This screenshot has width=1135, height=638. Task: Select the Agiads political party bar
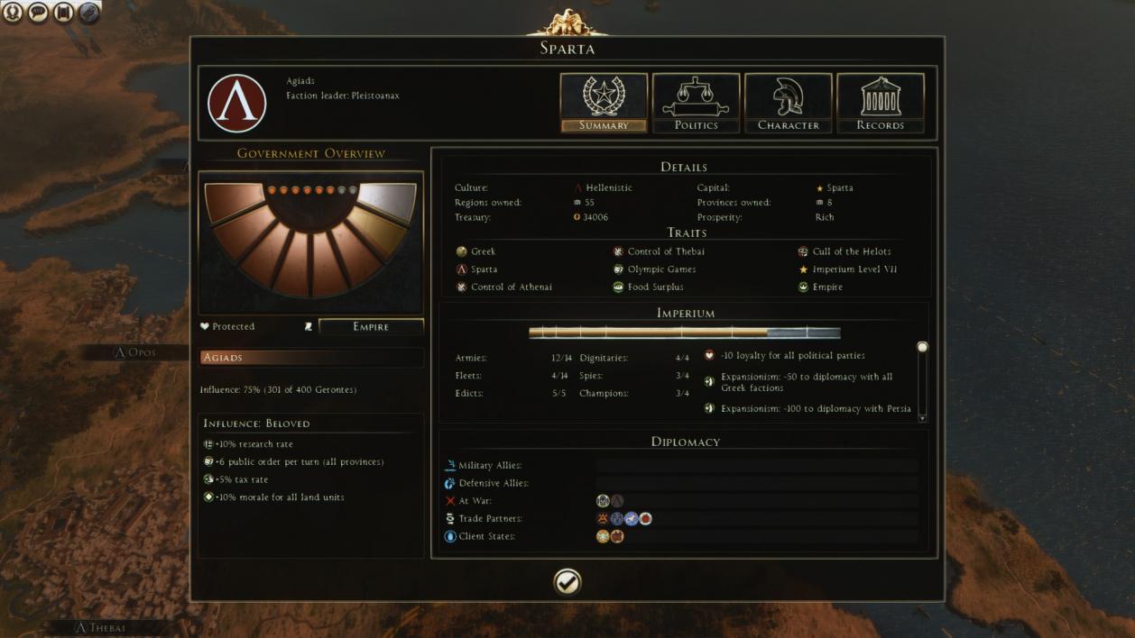pos(310,358)
